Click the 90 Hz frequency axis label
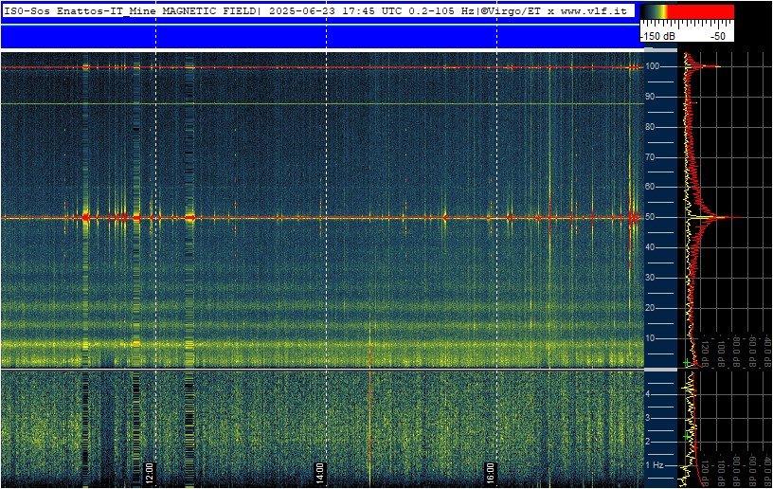 [650, 97]
